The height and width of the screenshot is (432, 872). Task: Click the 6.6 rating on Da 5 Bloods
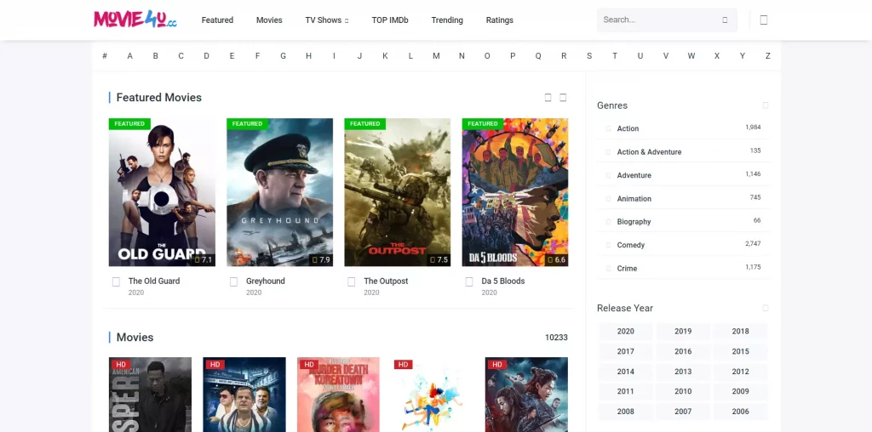click(x=557, y=260)
